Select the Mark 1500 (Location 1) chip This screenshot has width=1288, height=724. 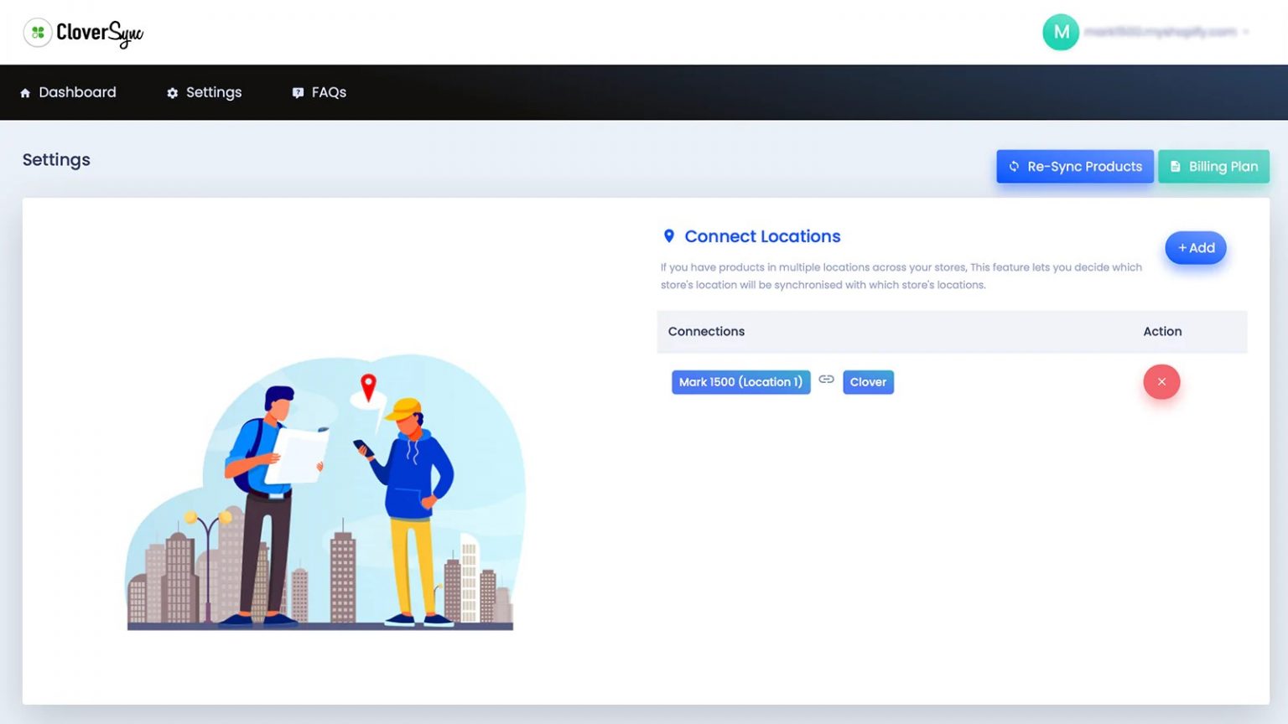[x=740, y=381]
